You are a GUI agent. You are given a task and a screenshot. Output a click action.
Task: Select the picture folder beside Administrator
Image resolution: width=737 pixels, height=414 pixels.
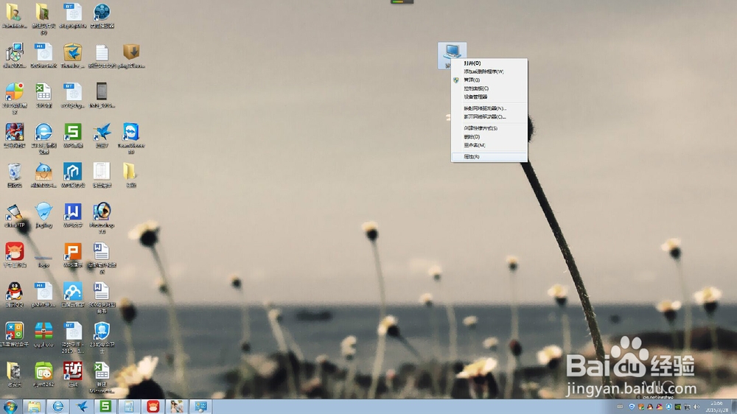pos(43,18)
